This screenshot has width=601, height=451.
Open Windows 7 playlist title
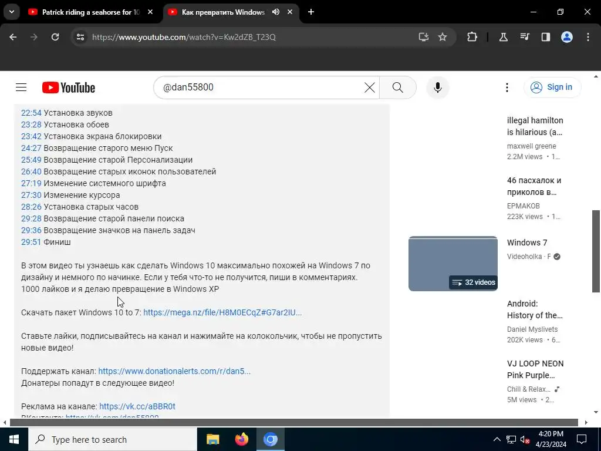527,243
